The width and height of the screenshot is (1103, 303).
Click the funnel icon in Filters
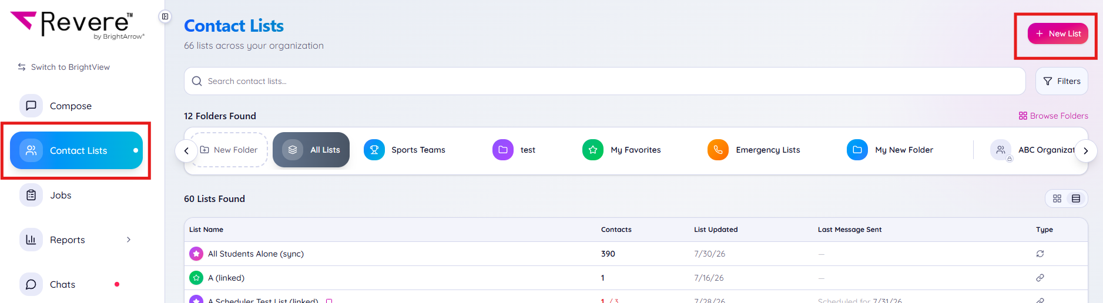pyautogui.click(x=1048, y=81)
